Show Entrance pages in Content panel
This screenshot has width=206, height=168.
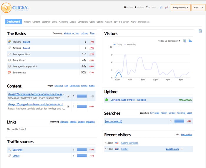pyautogui.click(x=59, y=86)
